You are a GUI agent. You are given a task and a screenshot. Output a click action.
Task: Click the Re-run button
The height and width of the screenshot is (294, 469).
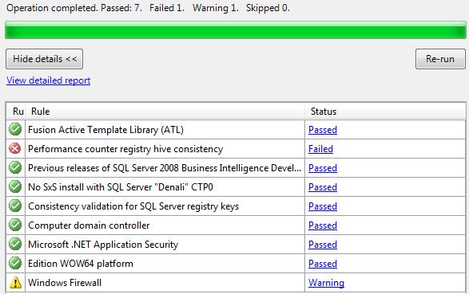[x=440, y=59]
